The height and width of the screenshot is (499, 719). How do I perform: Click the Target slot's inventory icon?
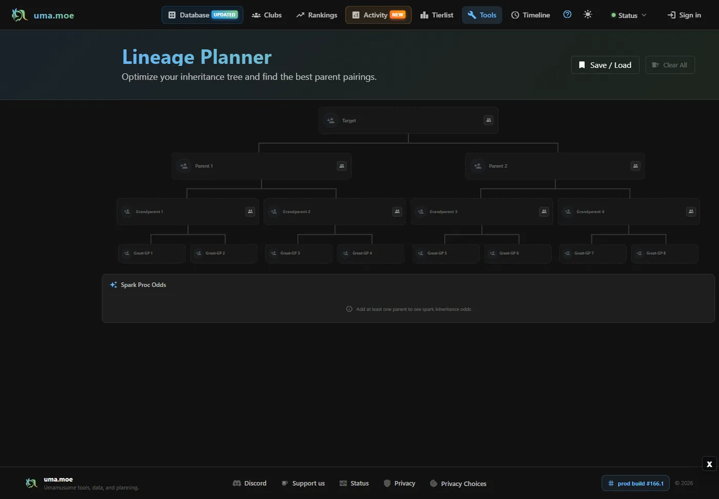point(488,120)
